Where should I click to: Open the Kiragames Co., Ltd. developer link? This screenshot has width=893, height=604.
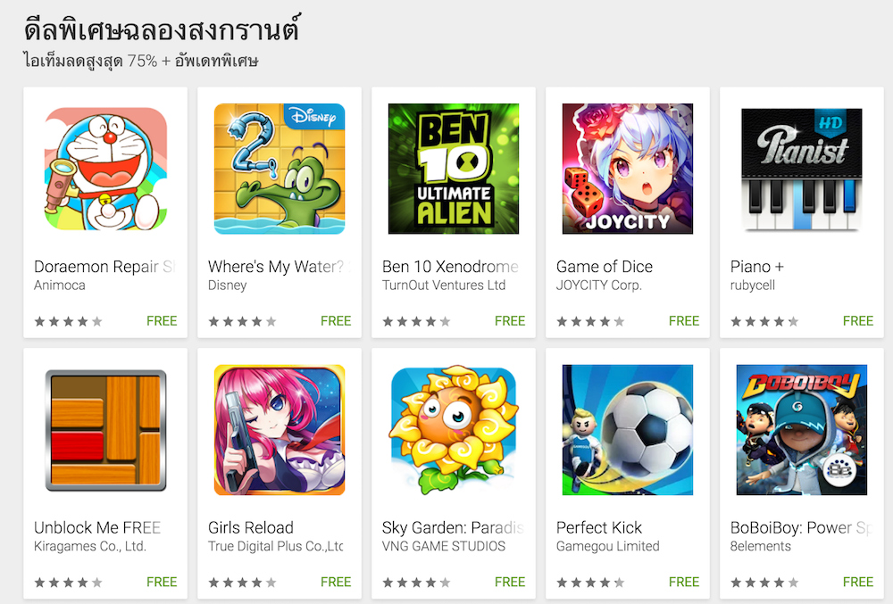click(90, 546)
